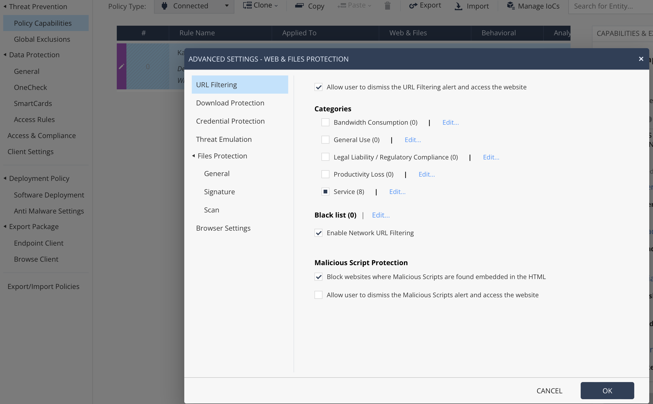Open the Policy Type Connected dropdown
Viewport: 653px width, 404px height.
coord(194,6)
